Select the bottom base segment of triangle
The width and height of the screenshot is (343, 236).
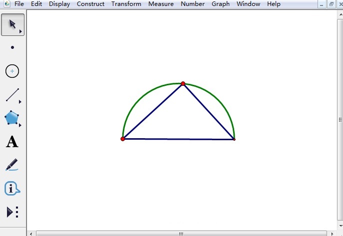179,139
